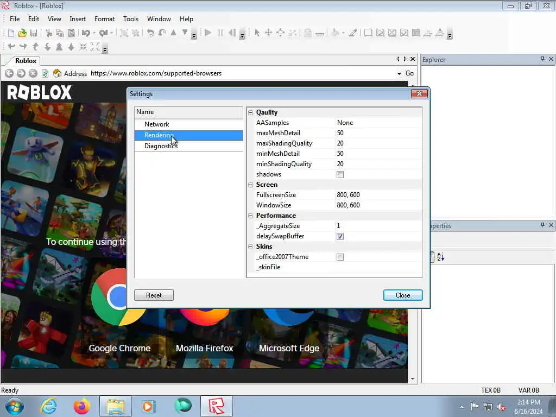The height and width of the screenshot is (417, 556).
Task: Collapse the Skins section
Action: 251,247
